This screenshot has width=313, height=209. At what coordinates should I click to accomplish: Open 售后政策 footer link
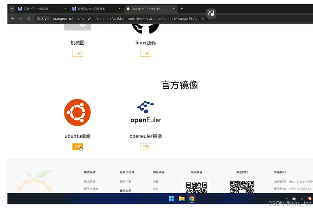tap(126, 190)
